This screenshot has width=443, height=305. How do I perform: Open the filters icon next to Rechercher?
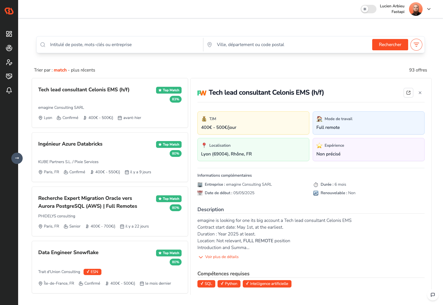[416, 45]
